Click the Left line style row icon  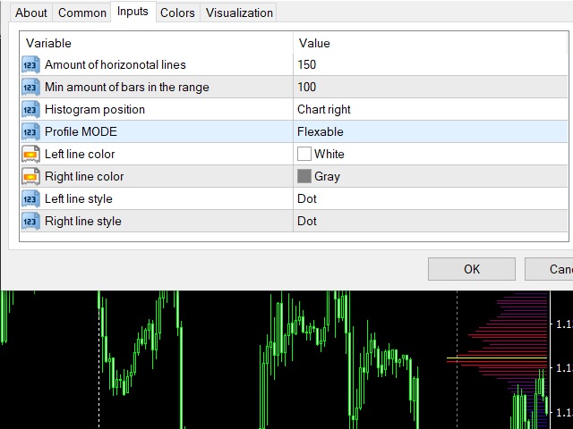coord(30,199)
